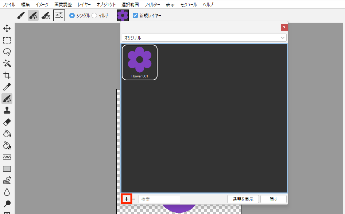Viewport: 345px width, 214px height.
Task: Select the Lasso tool
Action: click(x=7, y=52)
